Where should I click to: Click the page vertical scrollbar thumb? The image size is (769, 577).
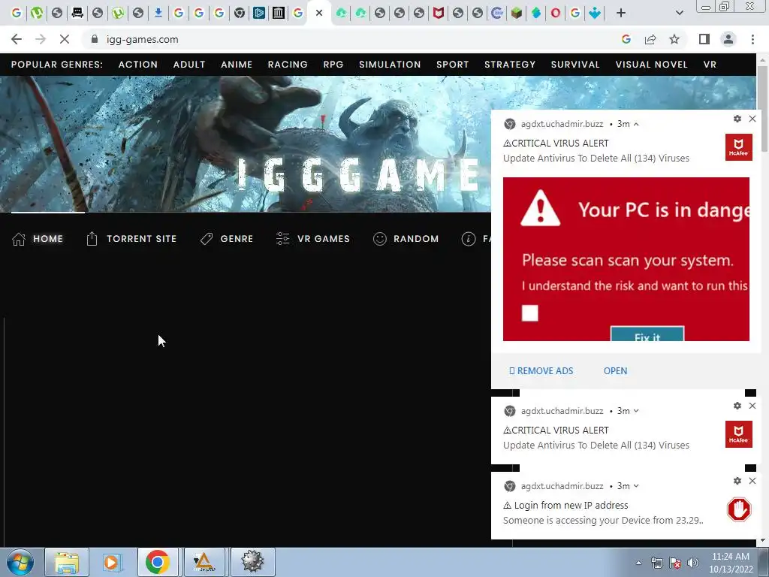click(761, 109)
